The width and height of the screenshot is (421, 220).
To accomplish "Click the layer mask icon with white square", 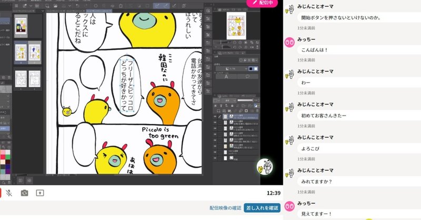I will point(246,111).
